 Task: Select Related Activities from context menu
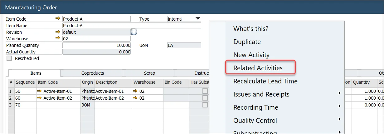click(258, 68)
